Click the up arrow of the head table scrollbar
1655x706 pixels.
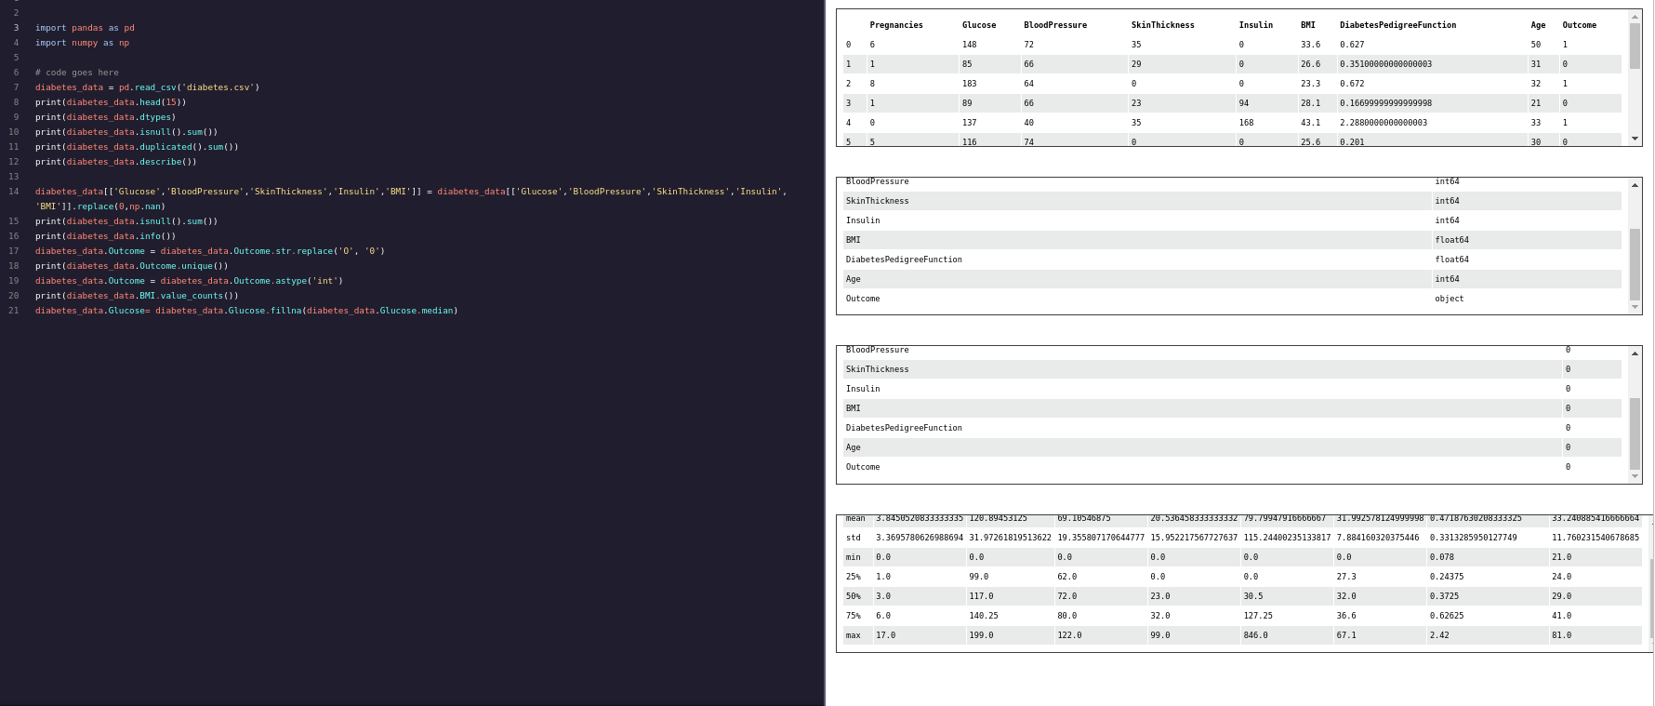[1635, 17]
